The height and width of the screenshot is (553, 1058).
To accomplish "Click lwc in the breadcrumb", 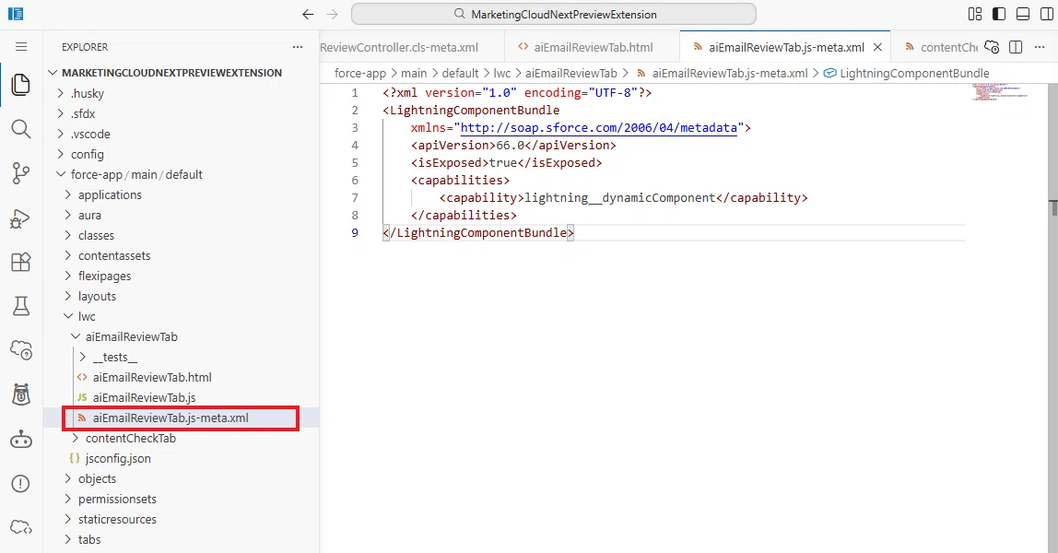I will pyautogui.click(x=502, y=73).
